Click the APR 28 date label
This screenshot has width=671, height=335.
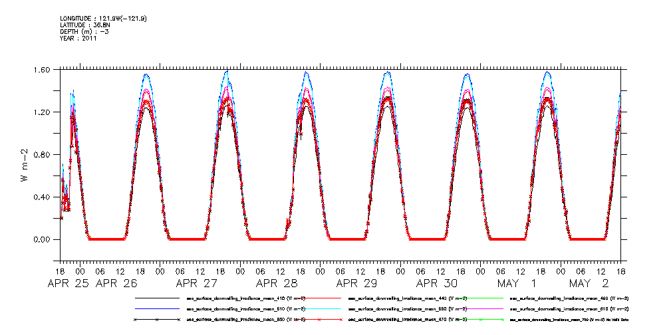277,283
